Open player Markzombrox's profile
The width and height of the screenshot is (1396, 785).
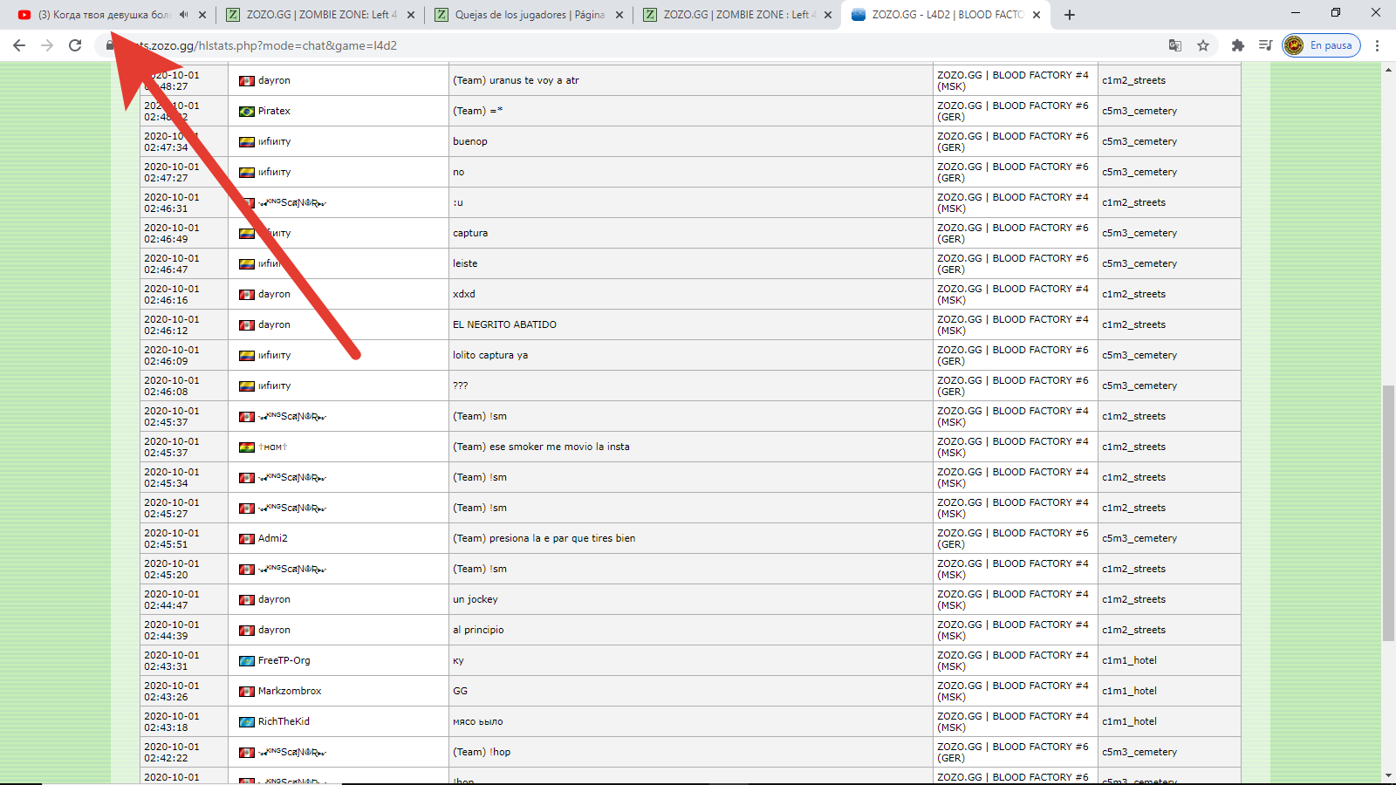click(x=290, y=692)
